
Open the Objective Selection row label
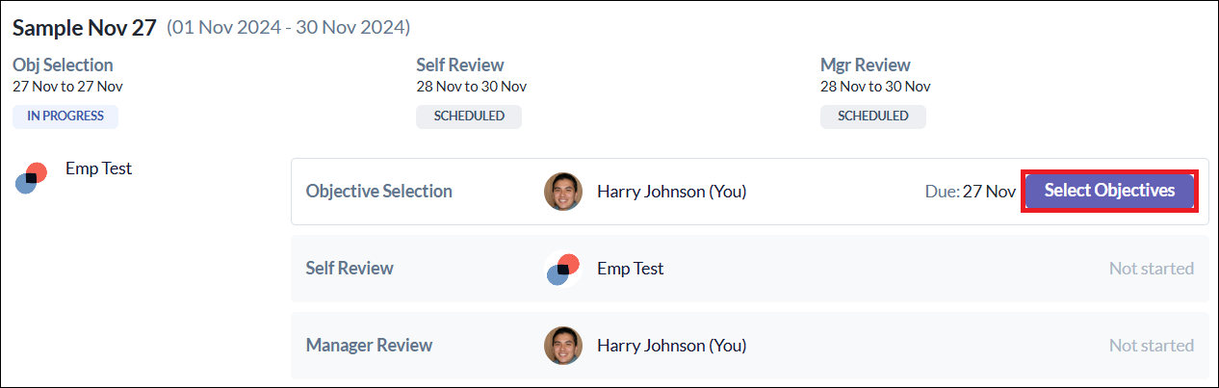(378, 191)
